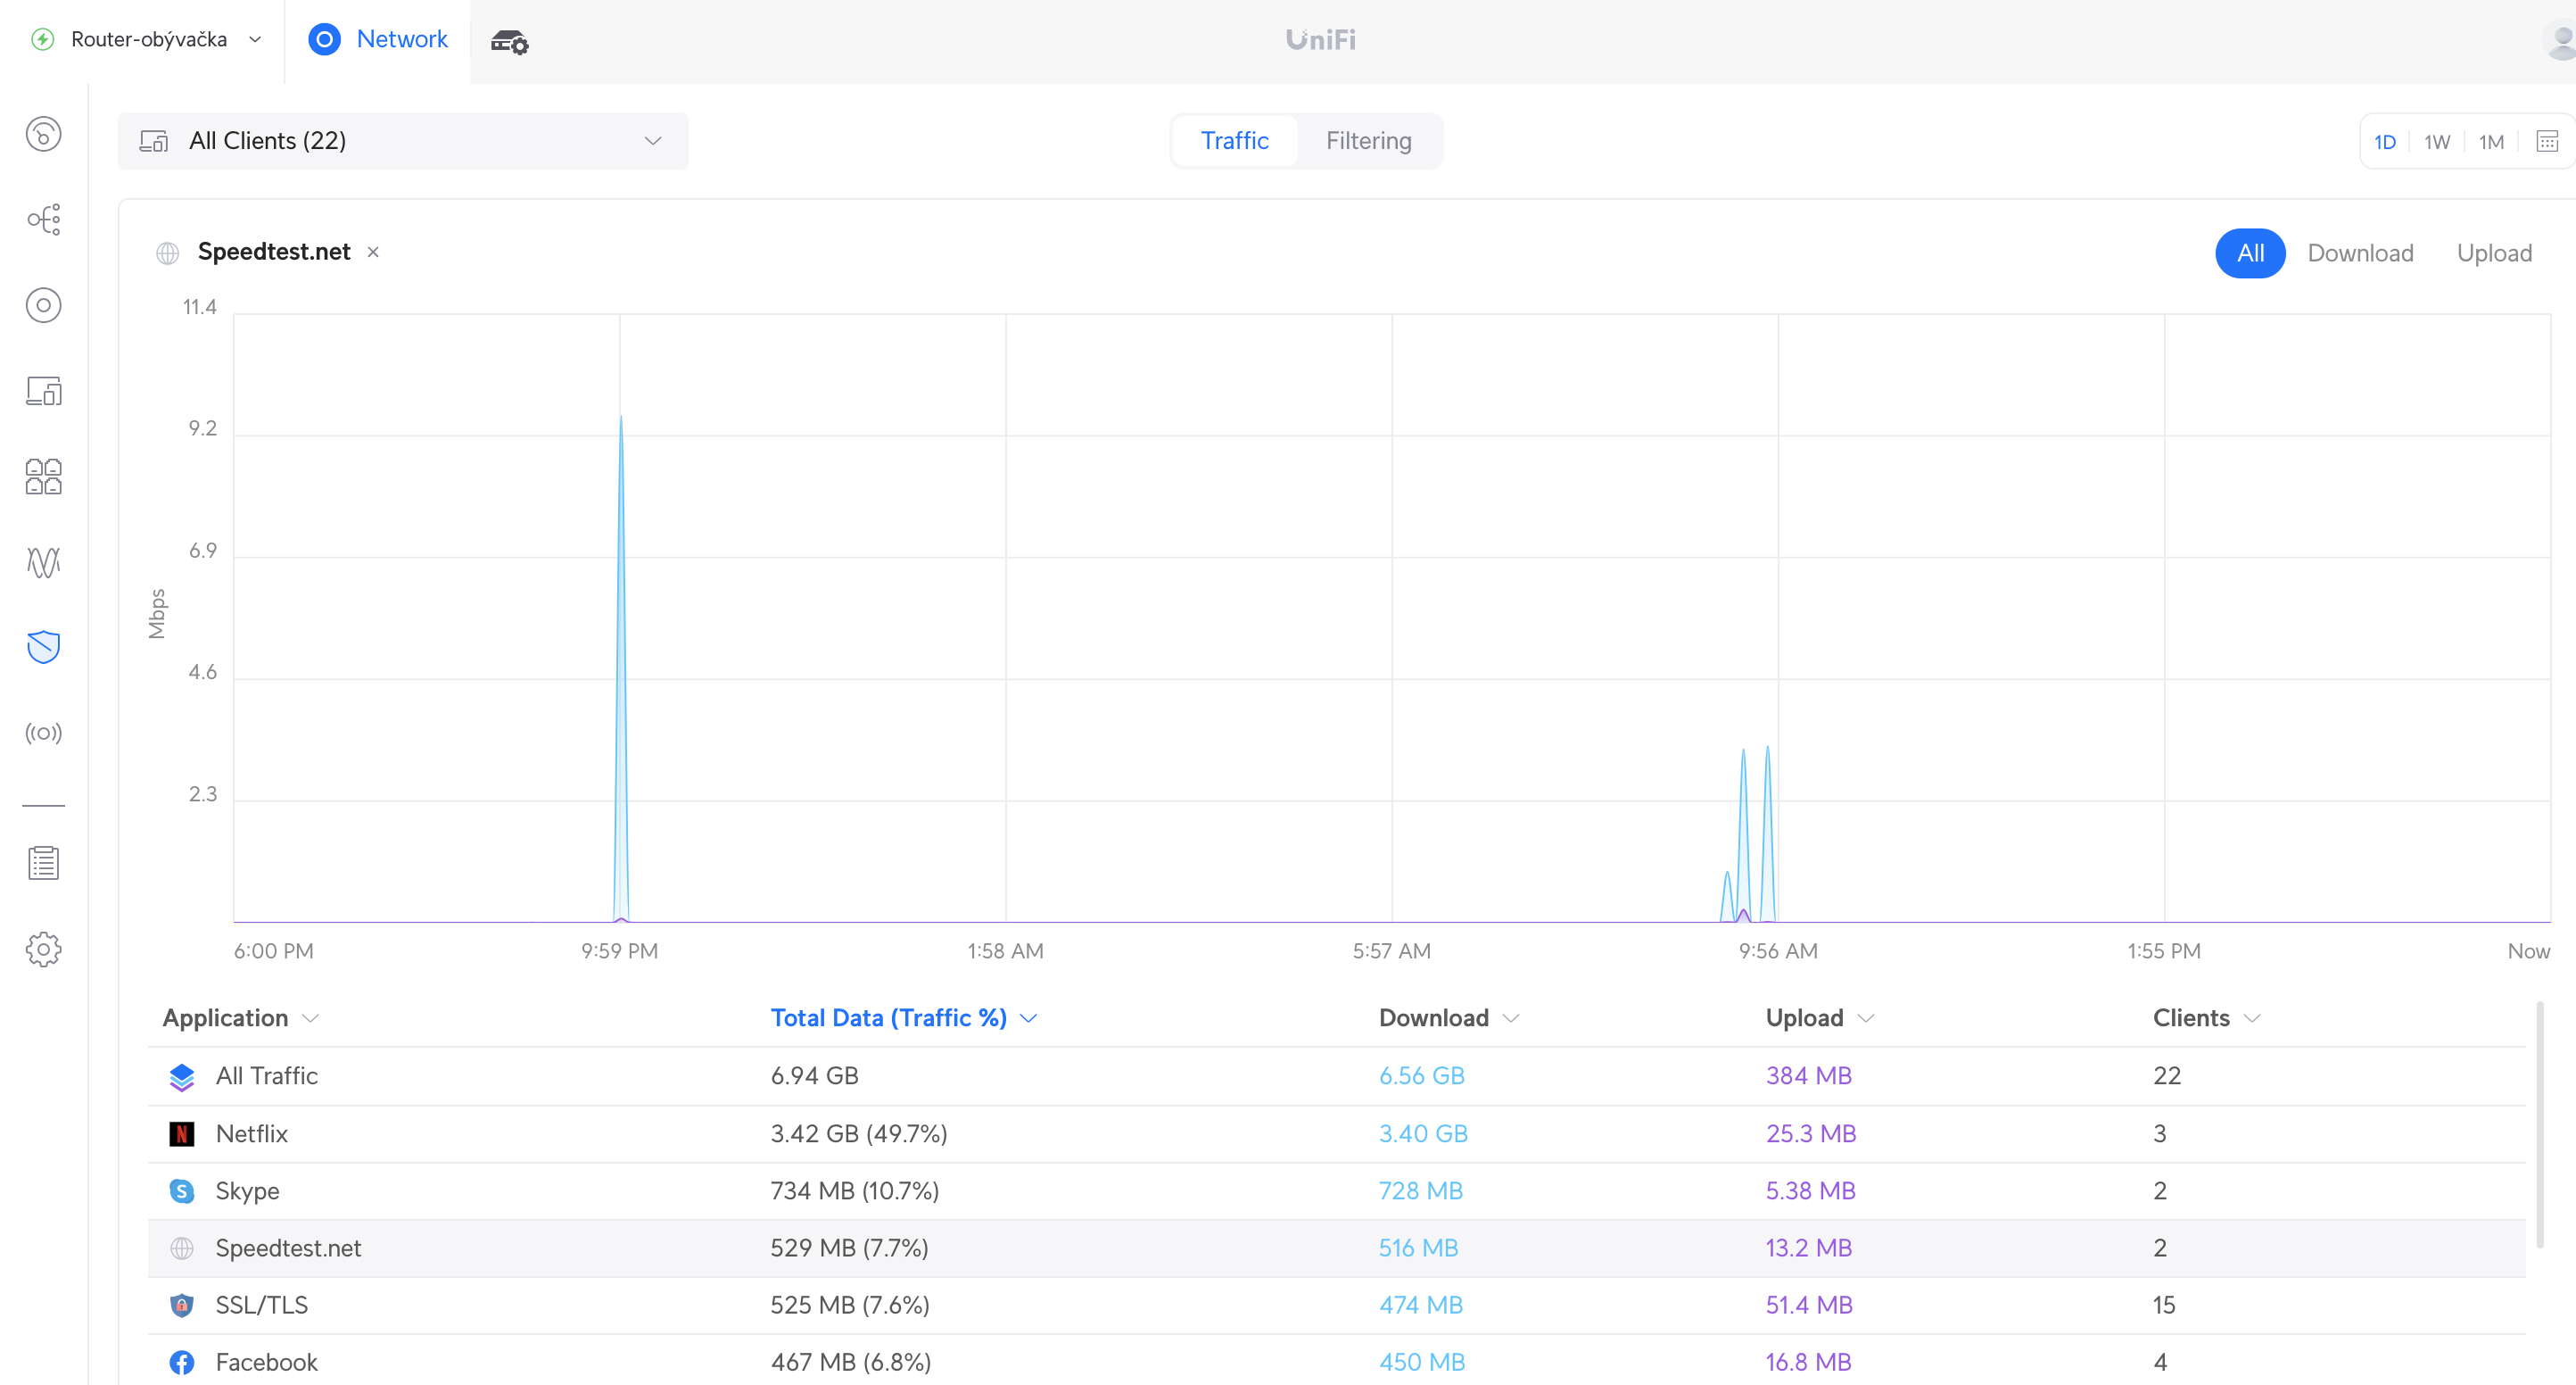
Task: Select the All Traffic row
Action: coord(1336,1077)
